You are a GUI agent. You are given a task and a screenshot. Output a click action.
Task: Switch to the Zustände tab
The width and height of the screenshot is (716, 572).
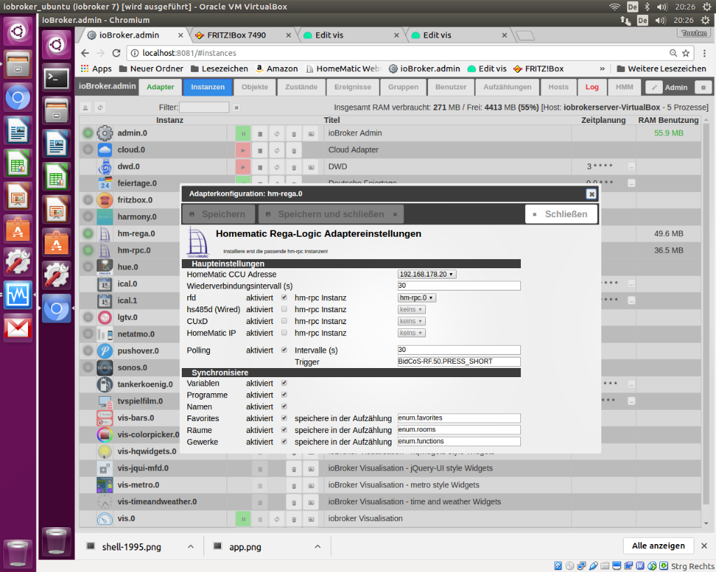(x=301, y=87)
